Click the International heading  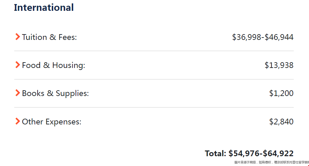pyautogui.click(x=44, y=7)
